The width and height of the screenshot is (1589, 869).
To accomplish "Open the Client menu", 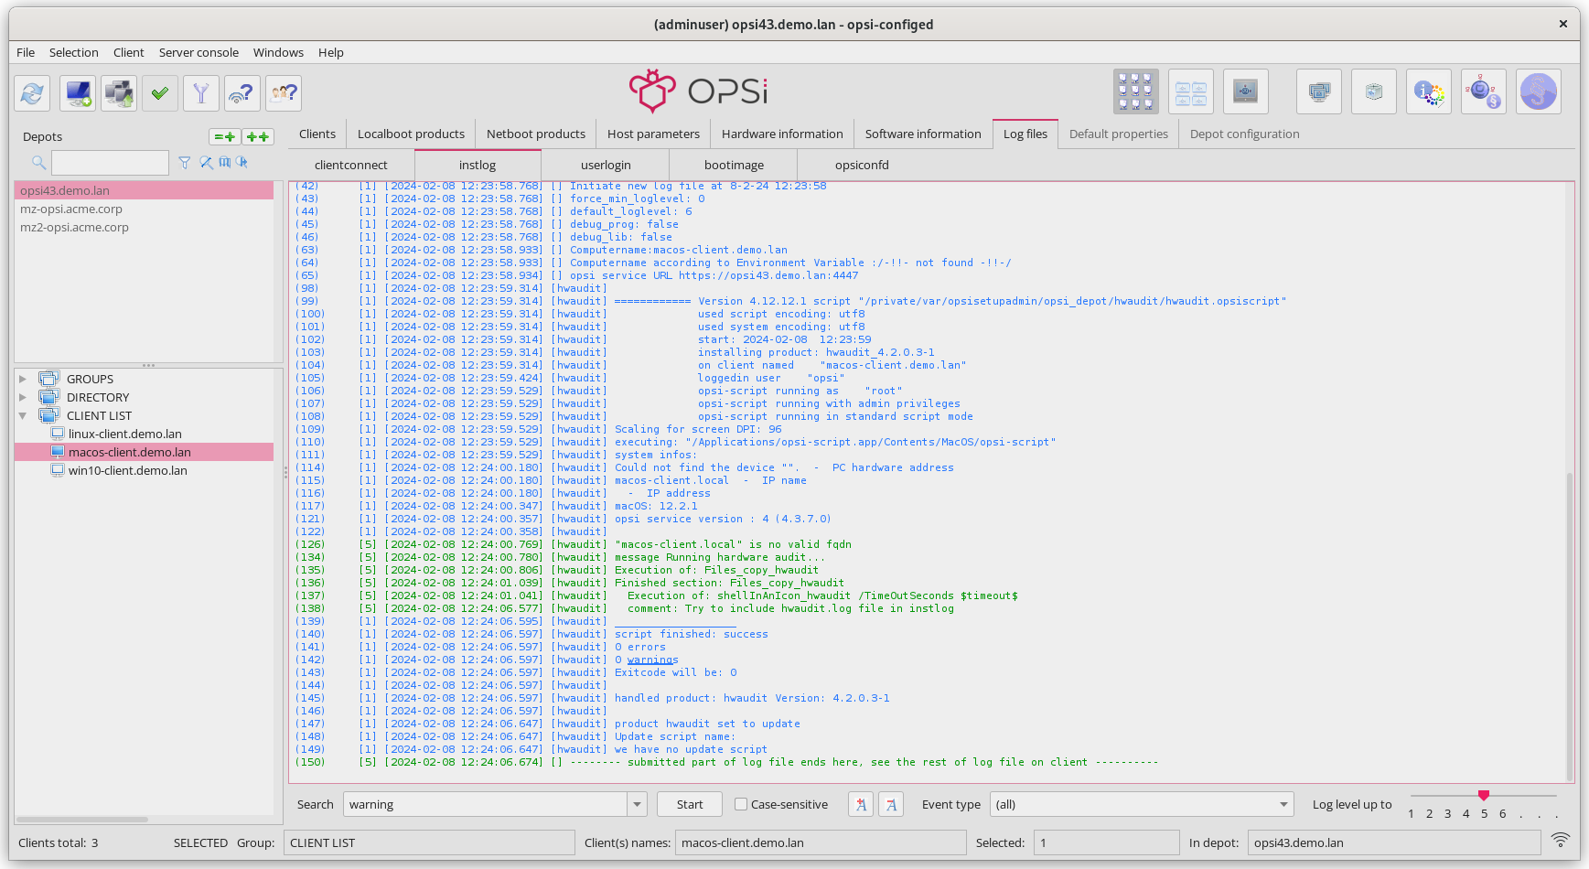I will click(128, 52).
